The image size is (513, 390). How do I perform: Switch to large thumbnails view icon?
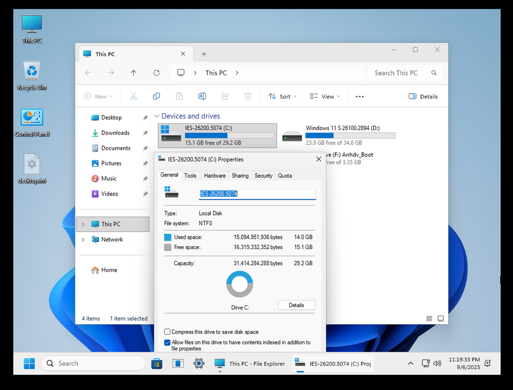441,318
